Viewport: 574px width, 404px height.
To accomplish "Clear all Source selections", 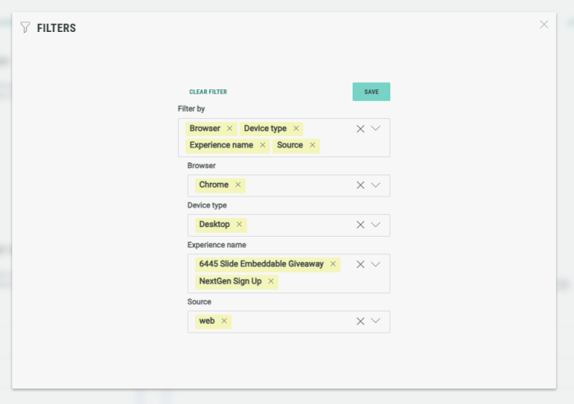I will pos(360,321).
